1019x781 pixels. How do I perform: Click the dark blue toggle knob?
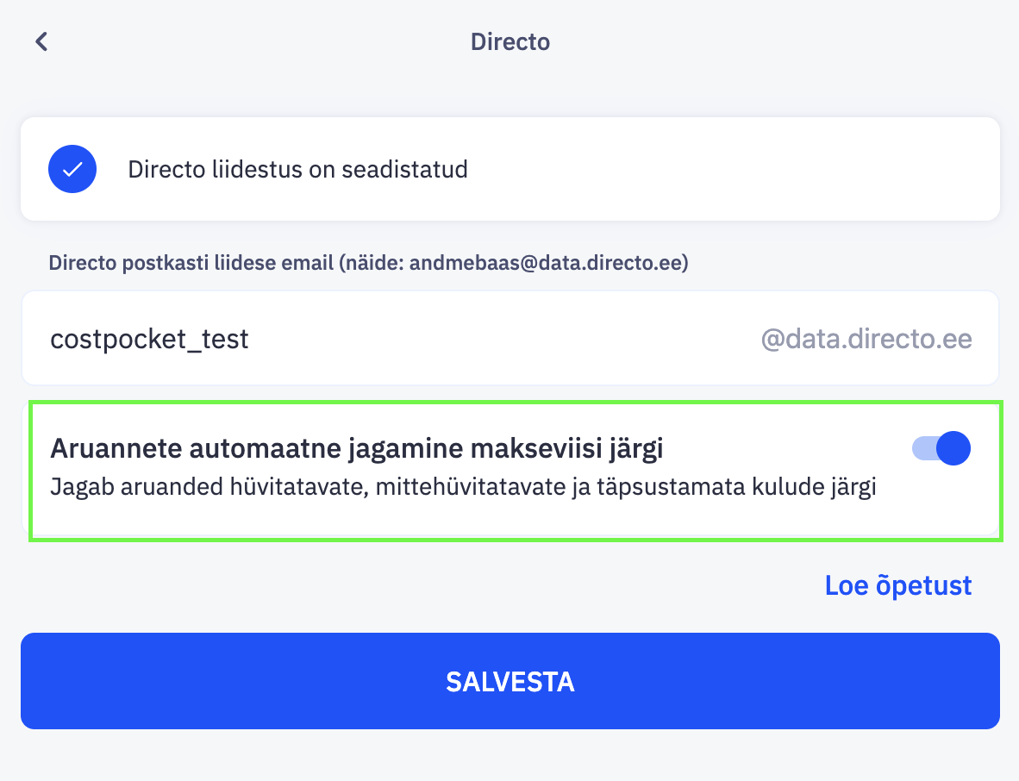point(953,448)
